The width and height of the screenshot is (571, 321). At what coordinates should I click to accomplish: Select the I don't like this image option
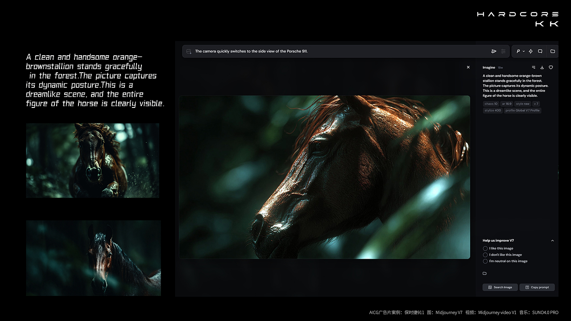[x=502, y=255]
